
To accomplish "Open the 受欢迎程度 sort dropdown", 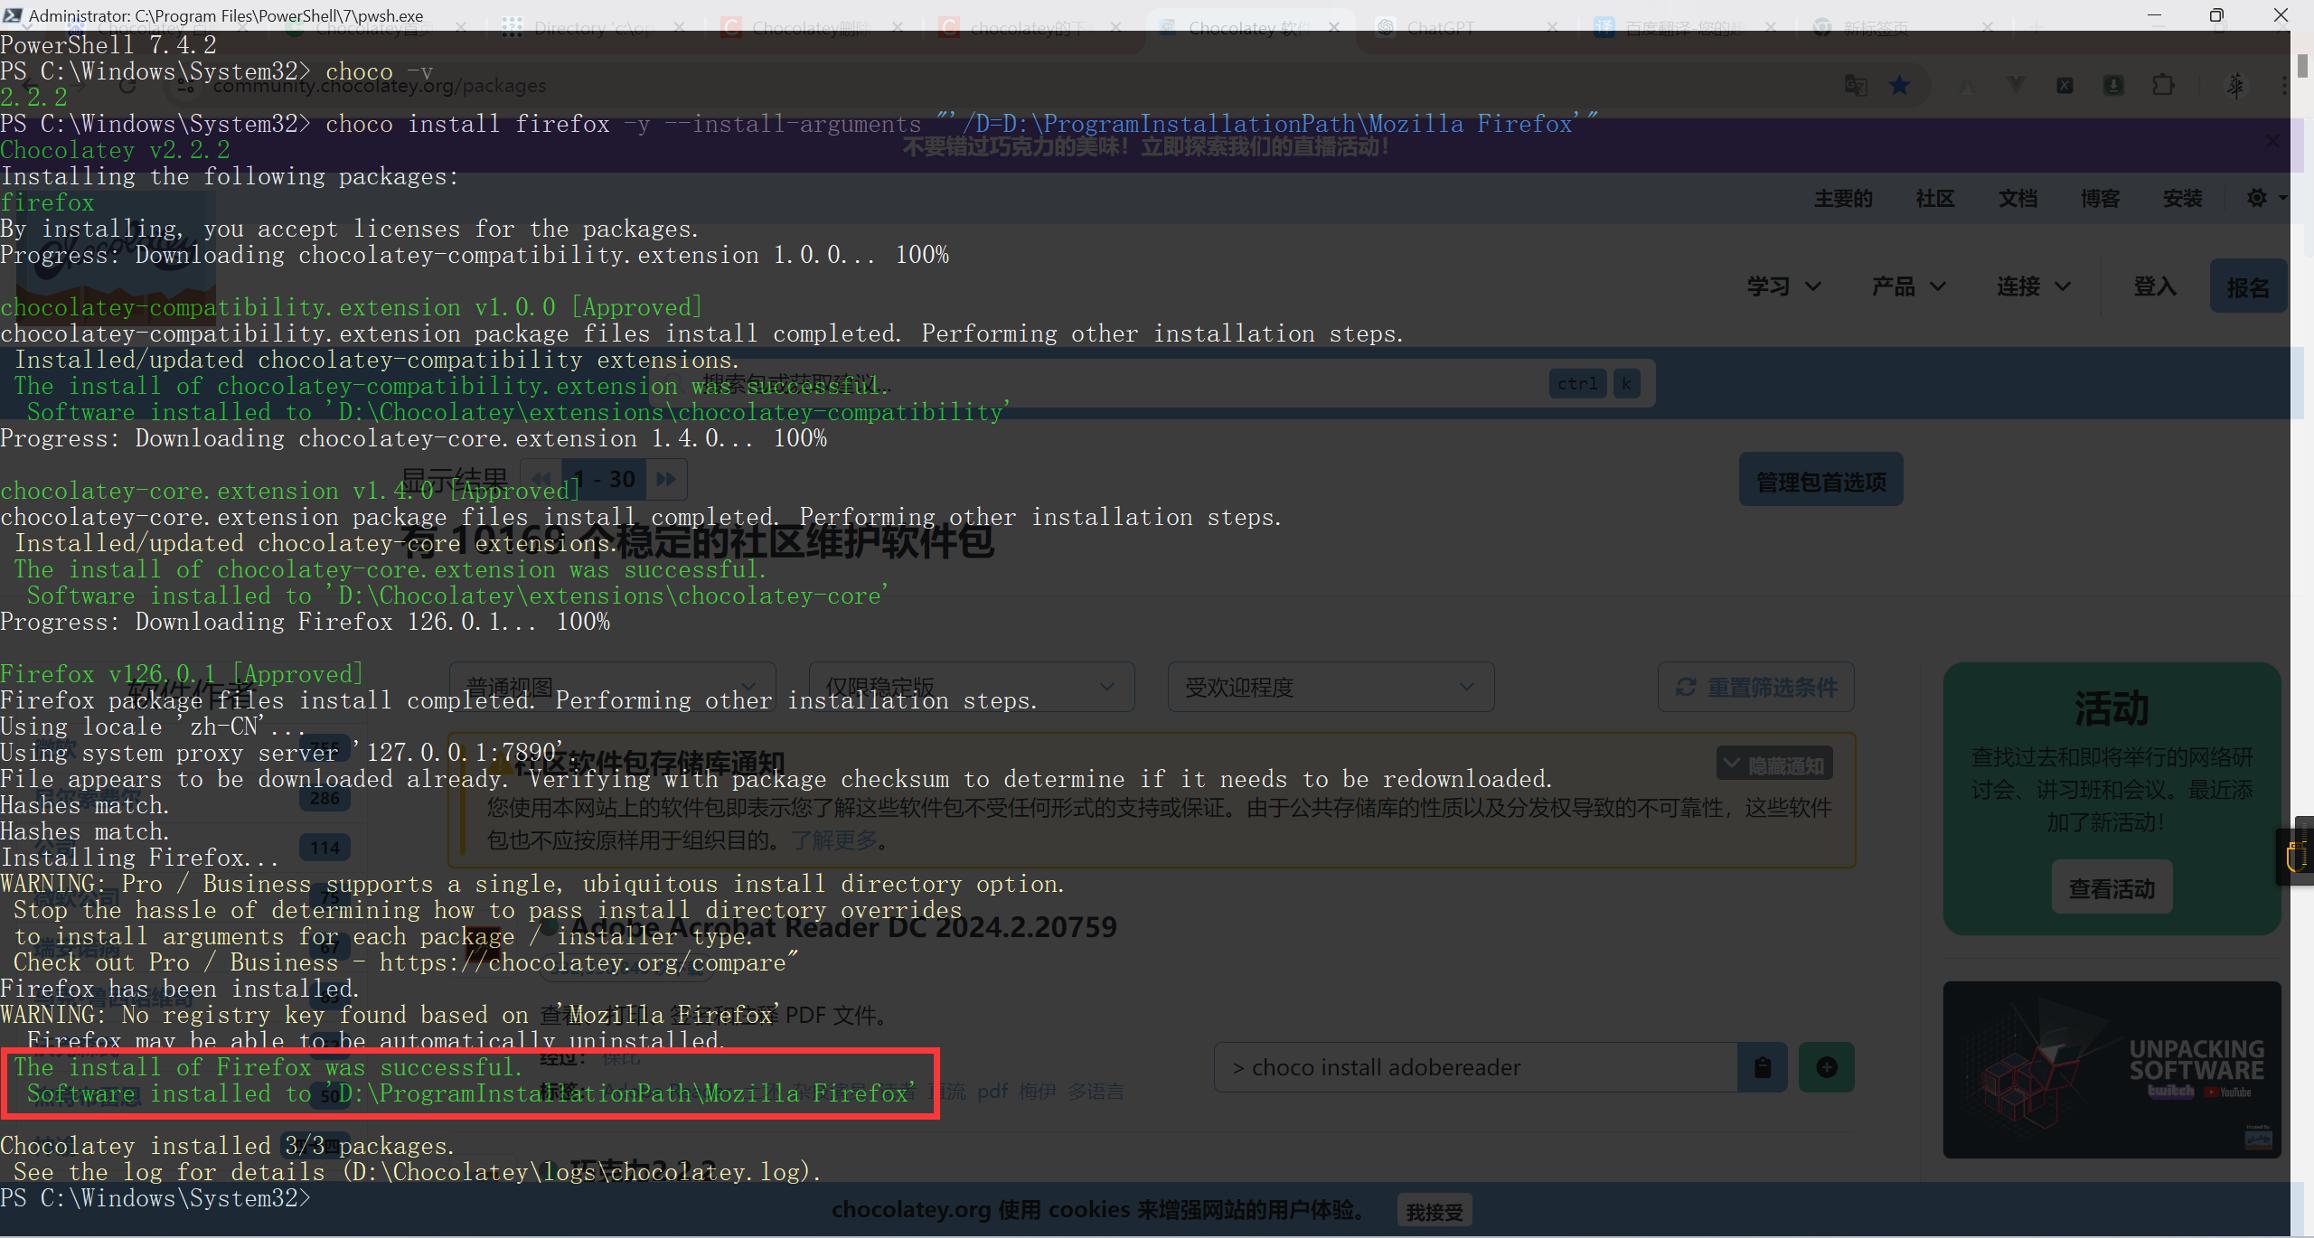I will (1330, 688).
